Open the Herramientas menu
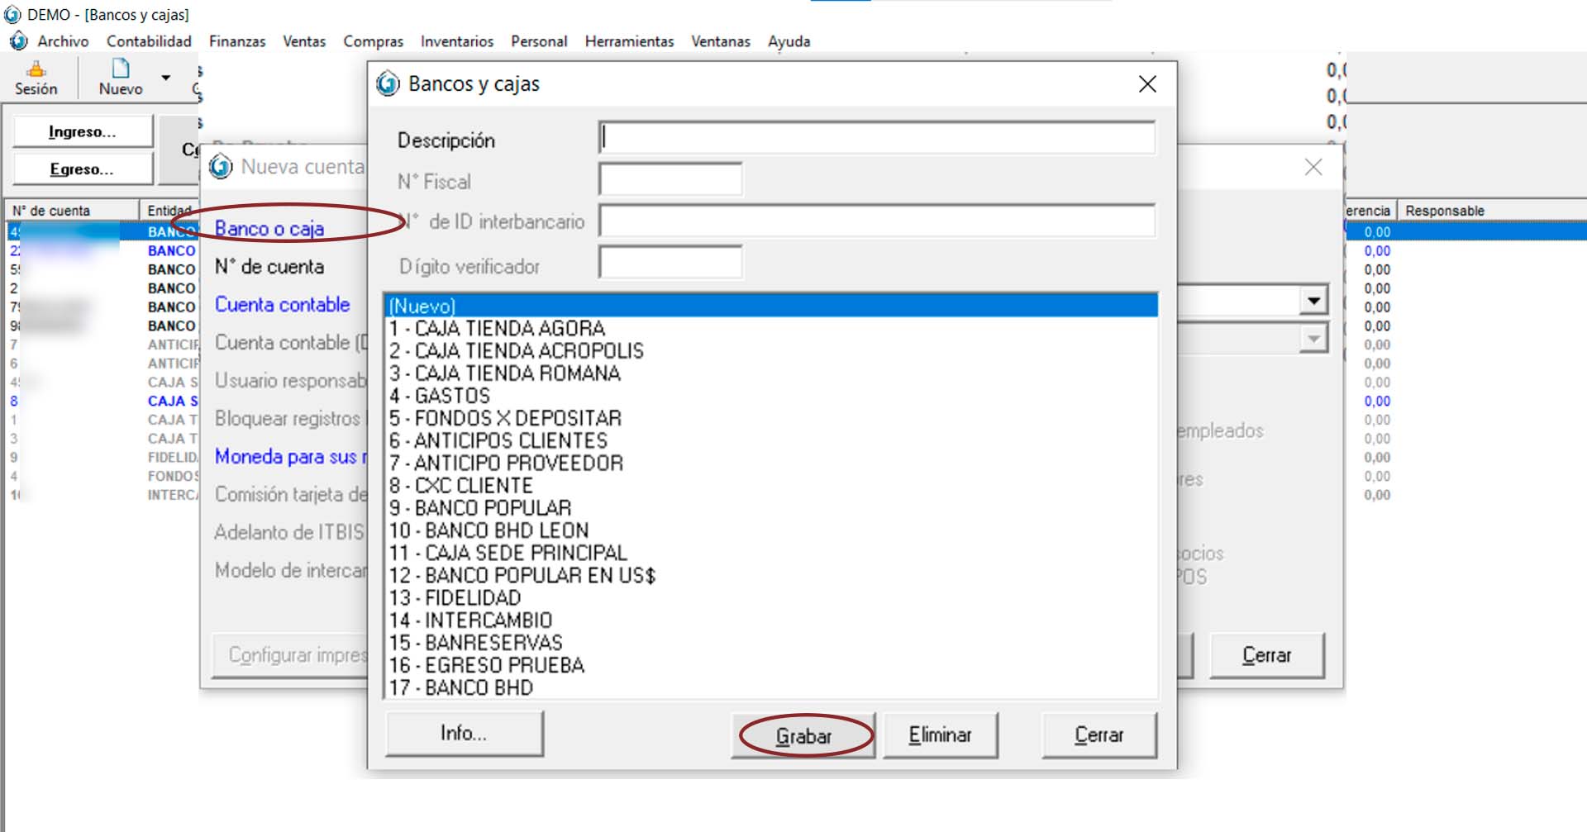This screenshot has width=1587, height=832. point(629,41)
